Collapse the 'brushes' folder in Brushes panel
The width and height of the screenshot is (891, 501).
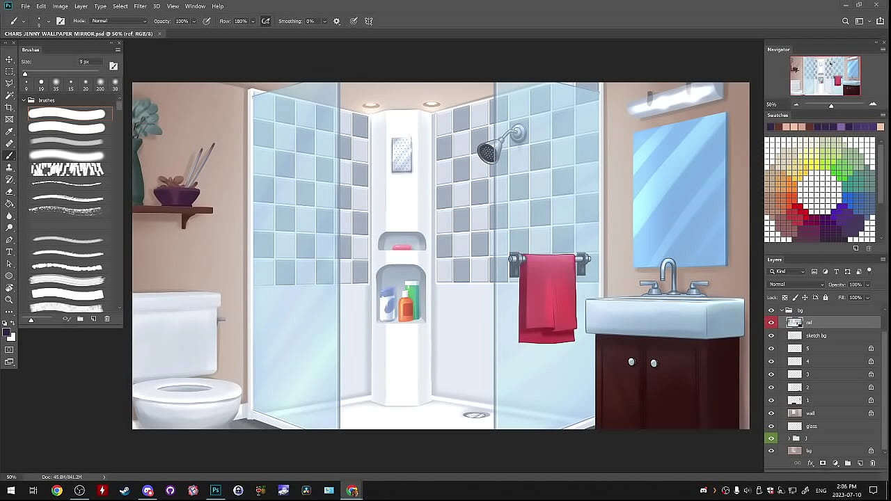tap(24, 100)
